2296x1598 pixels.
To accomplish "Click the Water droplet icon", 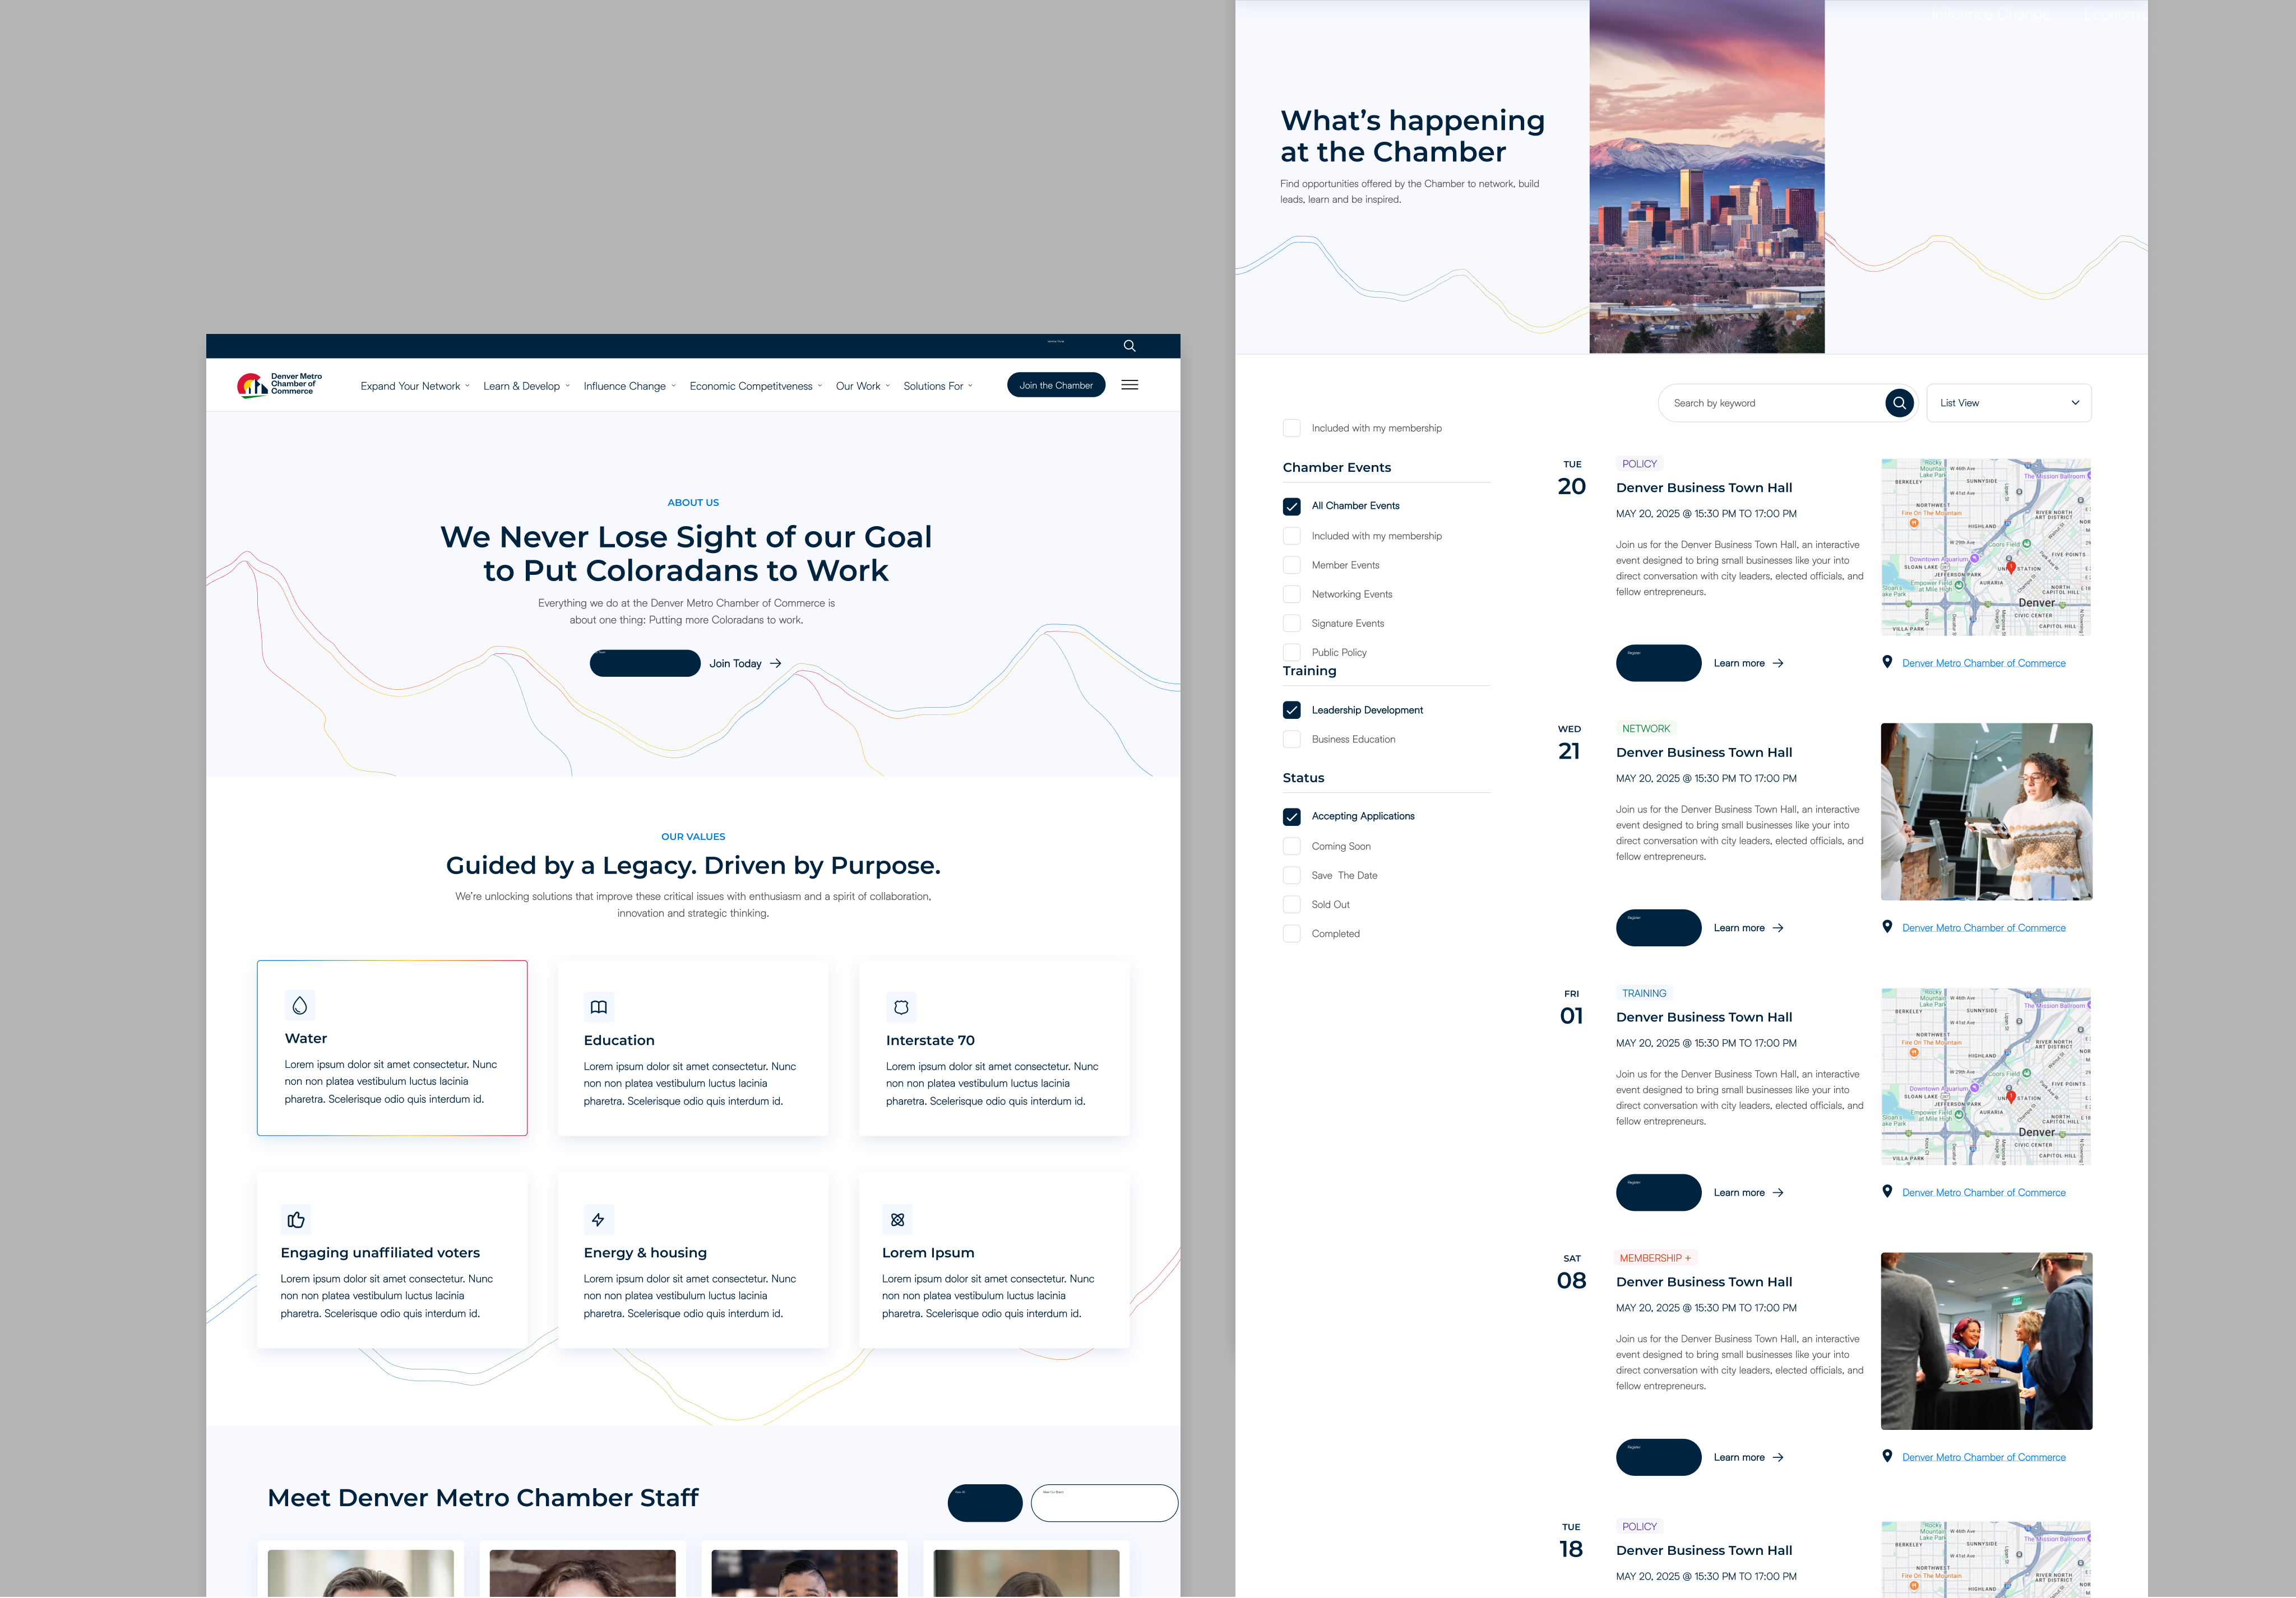I will click(x=300, y=1005).
